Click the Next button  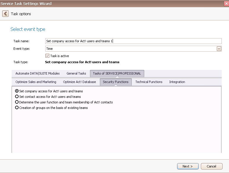pyautogui.click(x=188, y=166)
